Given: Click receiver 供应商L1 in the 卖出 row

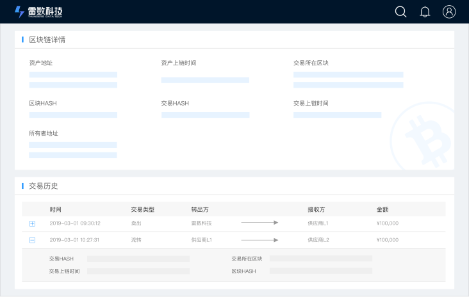Looking at the screenshot, I should click(x=318, y=223).
